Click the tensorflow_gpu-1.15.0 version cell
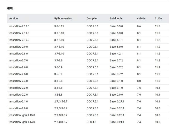This screenshot has height=125, width=170. tap(22, 115)
